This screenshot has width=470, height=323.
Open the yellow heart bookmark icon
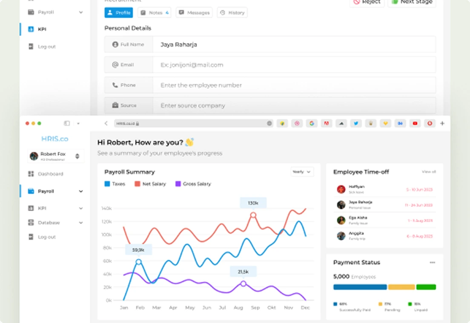385,123
